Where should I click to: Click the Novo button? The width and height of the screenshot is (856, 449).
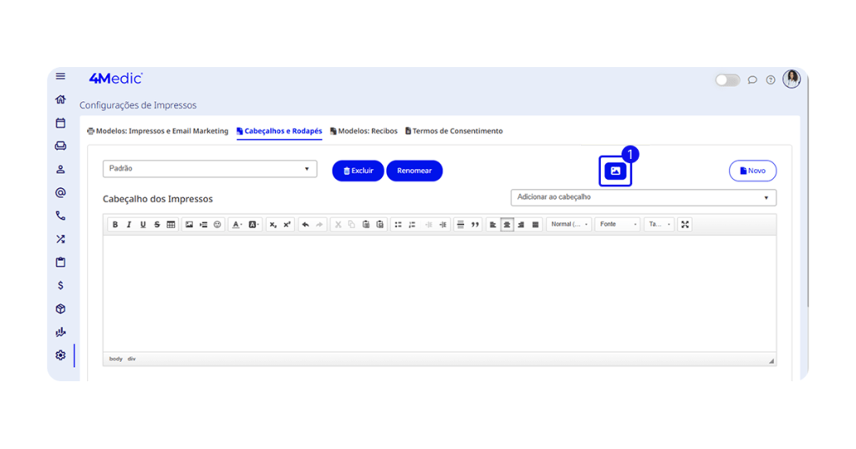point(752,171)
